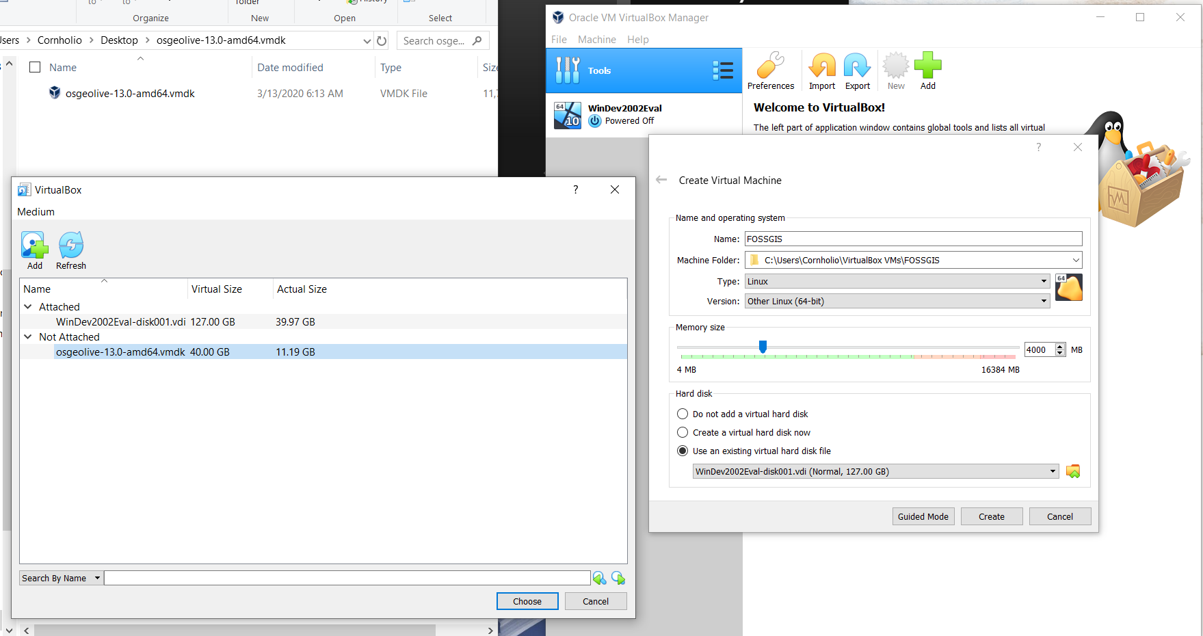Increase memory size with the up arrow
1203x636 pixels.
(1060, 346)
